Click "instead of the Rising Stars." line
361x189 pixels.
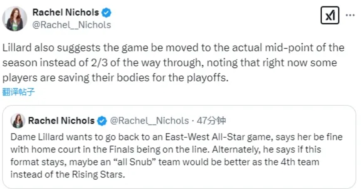point(68,174)
